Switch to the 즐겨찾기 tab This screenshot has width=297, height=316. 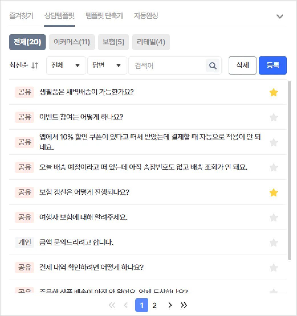point(21,16)
